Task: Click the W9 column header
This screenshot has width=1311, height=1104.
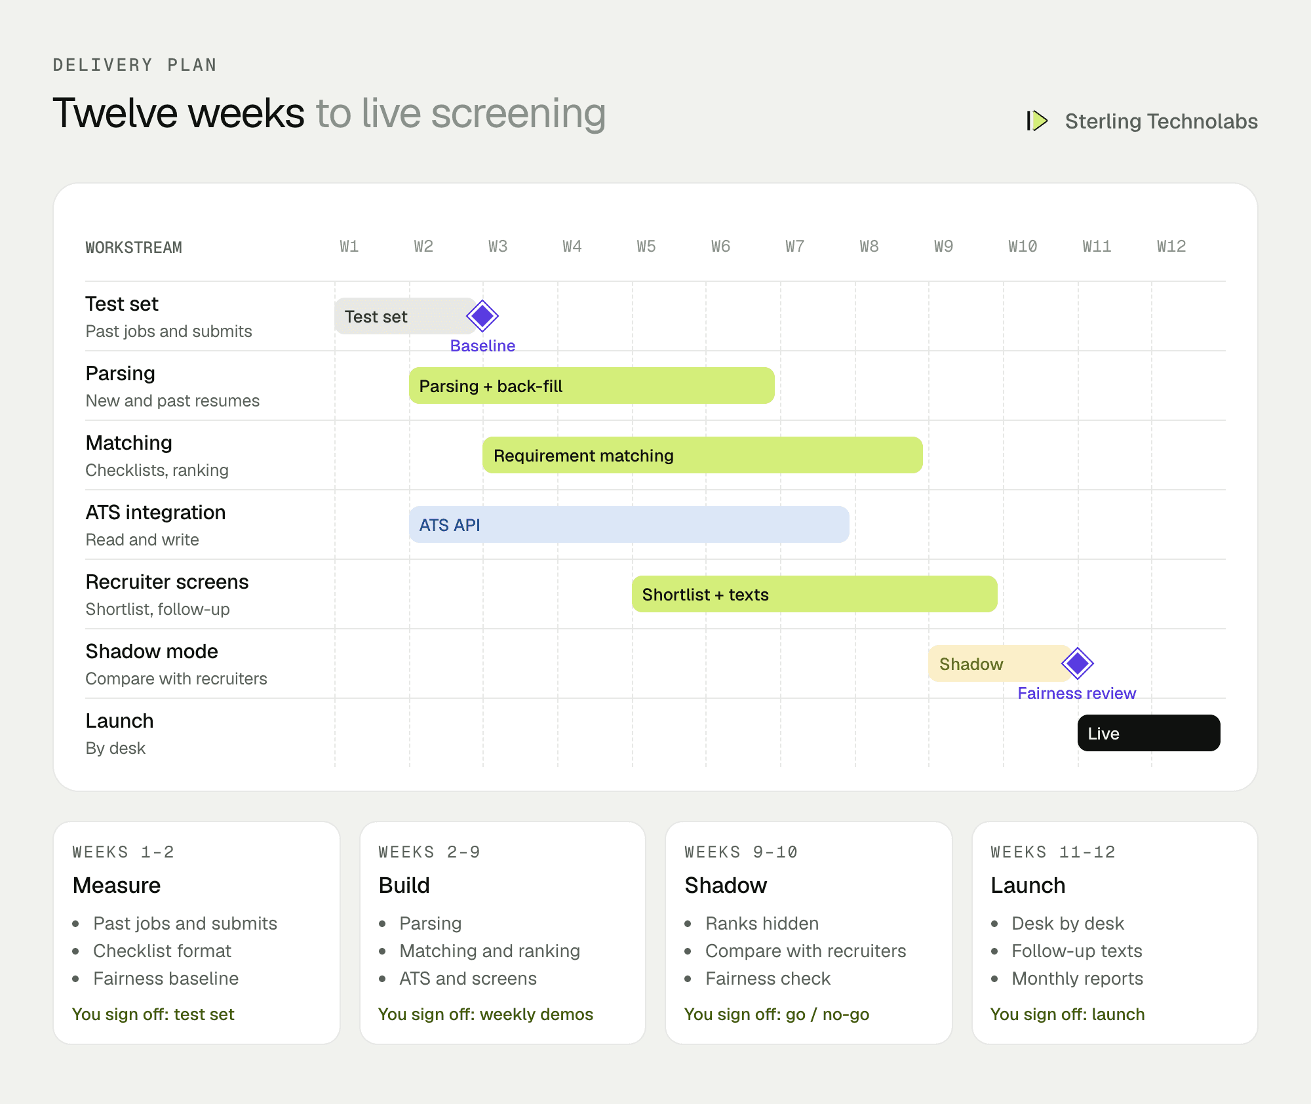Action: click(943, 246)
